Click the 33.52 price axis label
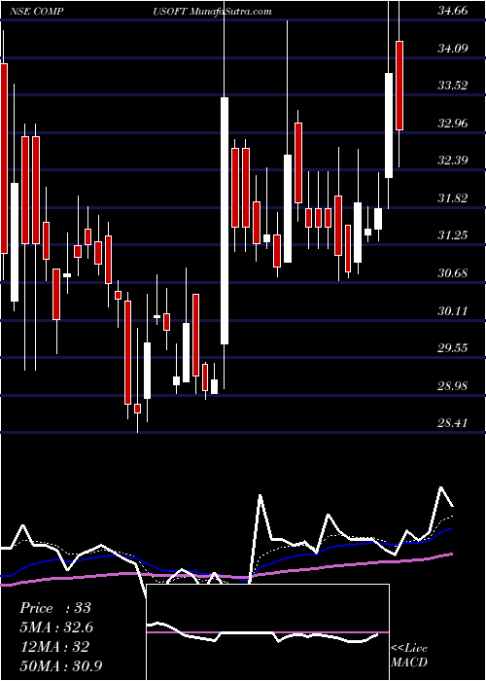Image resolution: width=486 pixels, height=681 pixels. pos(453,86)
